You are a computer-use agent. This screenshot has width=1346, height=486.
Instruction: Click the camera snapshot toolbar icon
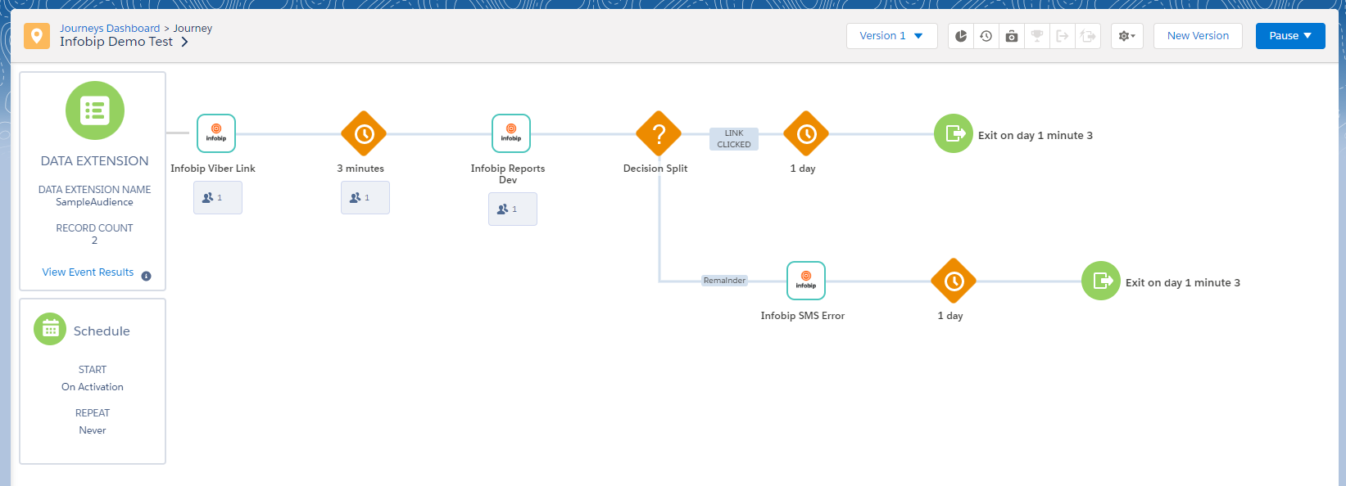pyautogui.click(x=1012, y=36)
